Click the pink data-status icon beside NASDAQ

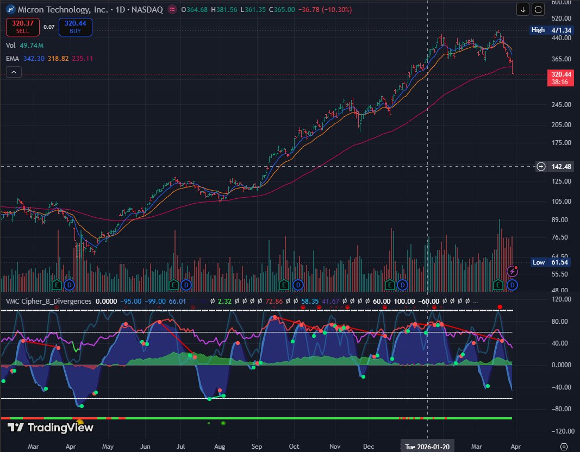172,10
